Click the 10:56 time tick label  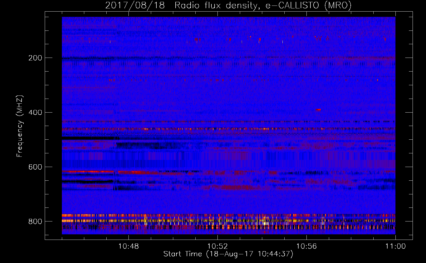306,246
